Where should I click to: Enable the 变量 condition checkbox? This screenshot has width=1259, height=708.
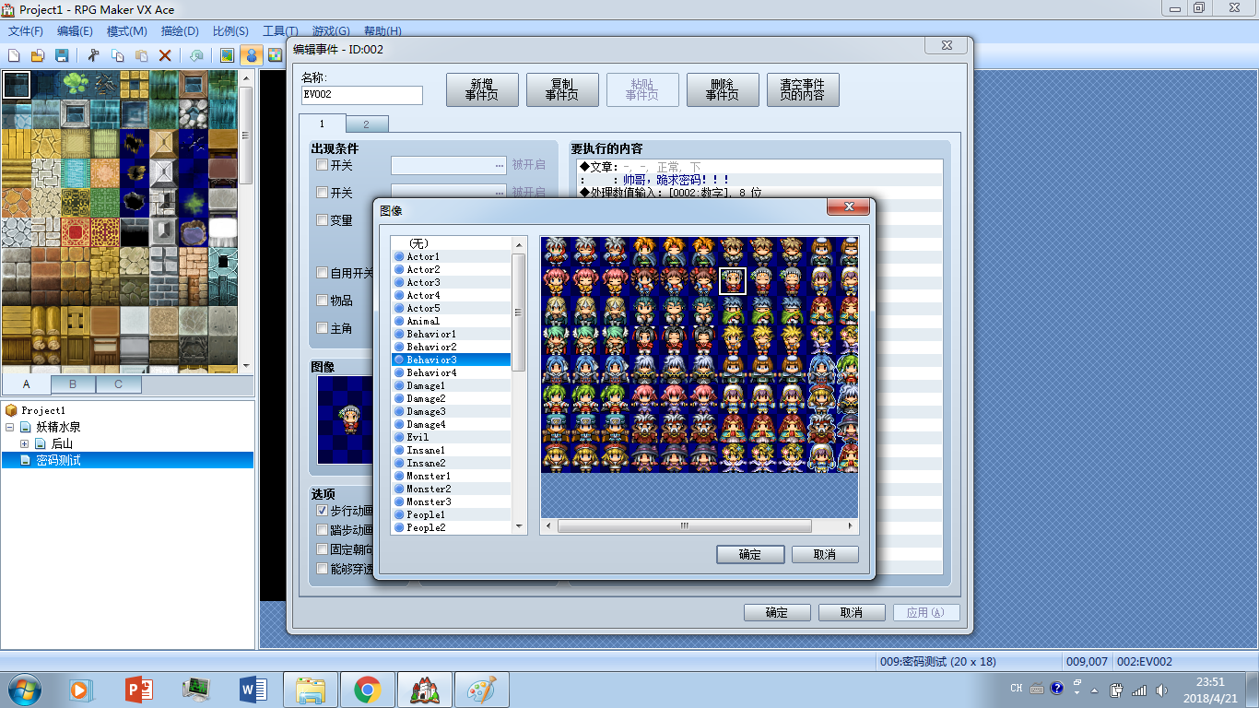point(322,220)
